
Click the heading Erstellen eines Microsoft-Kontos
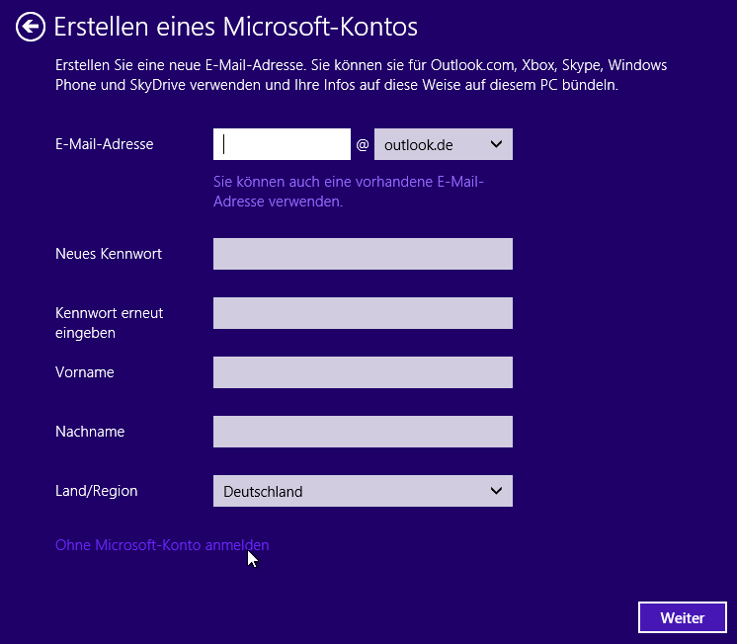pyautogui.click(x=235, y=27)
